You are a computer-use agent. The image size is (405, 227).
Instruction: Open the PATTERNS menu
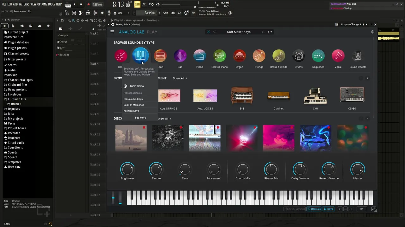tap(24, 4)
